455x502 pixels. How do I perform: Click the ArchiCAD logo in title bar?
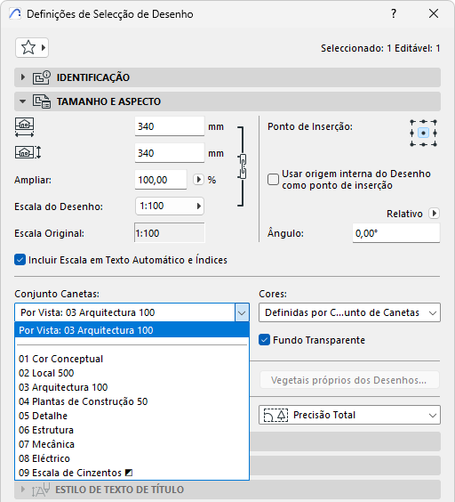coord(15,13)
